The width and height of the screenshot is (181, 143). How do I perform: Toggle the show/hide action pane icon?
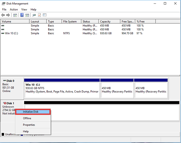(x=27, y=15)
